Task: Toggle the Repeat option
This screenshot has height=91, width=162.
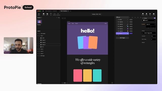Action: tap(155, 42)
